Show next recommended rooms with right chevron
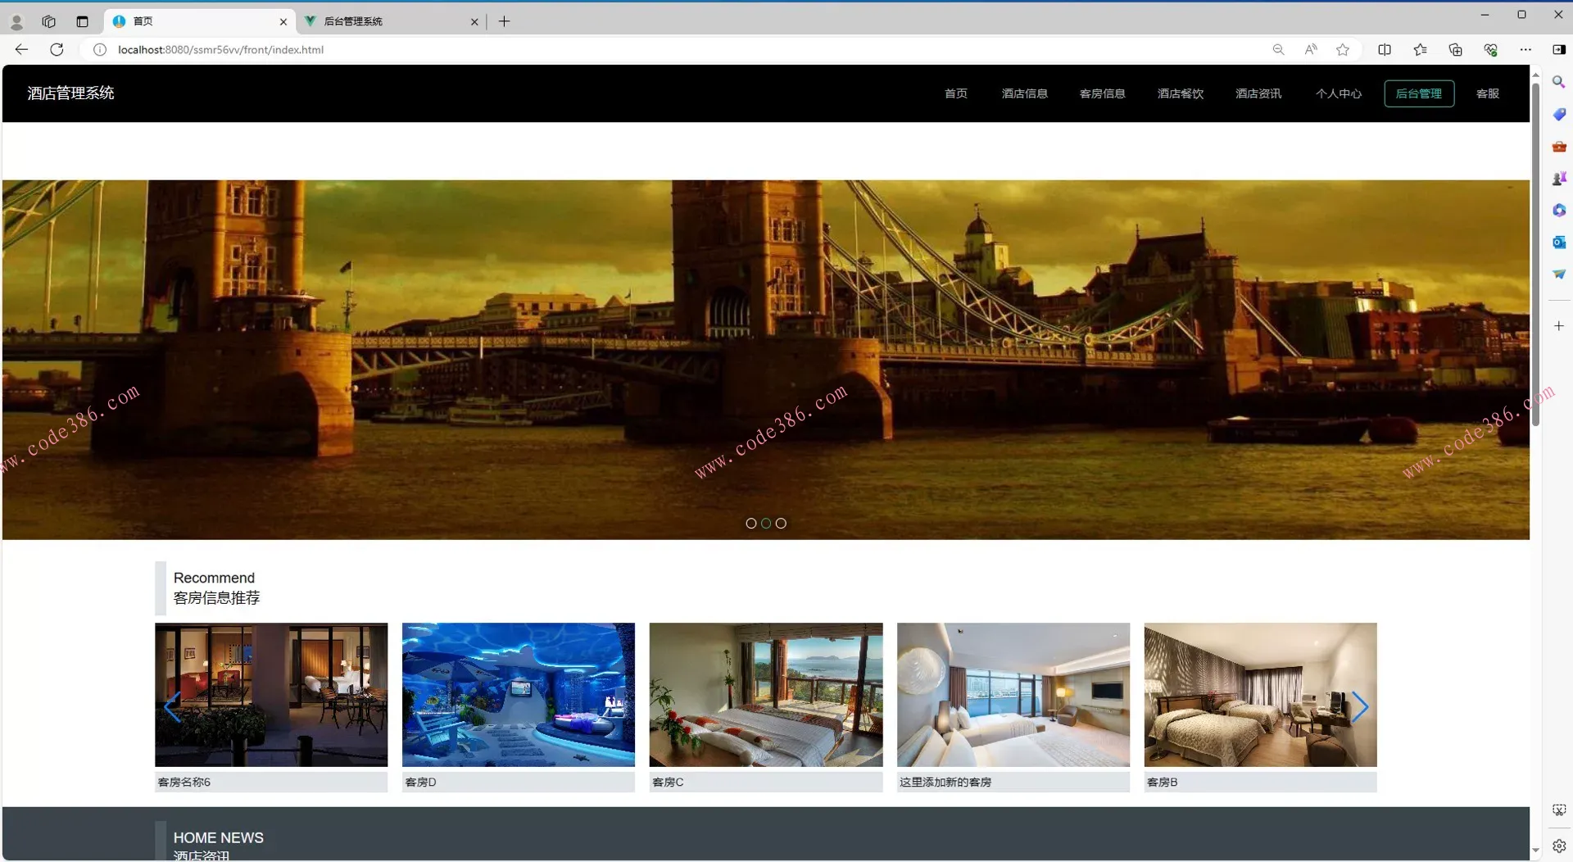 (1359, 706)
